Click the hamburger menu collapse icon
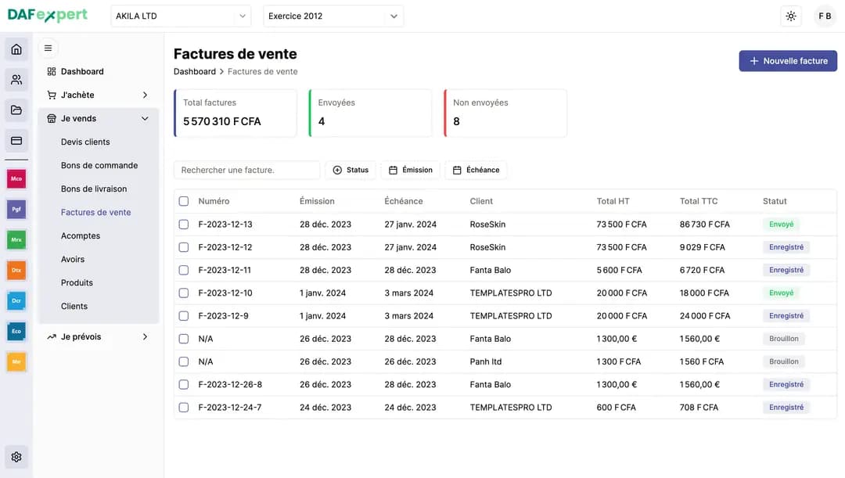The height and width of the screenshot is (478, 845). tap(48, 49)
